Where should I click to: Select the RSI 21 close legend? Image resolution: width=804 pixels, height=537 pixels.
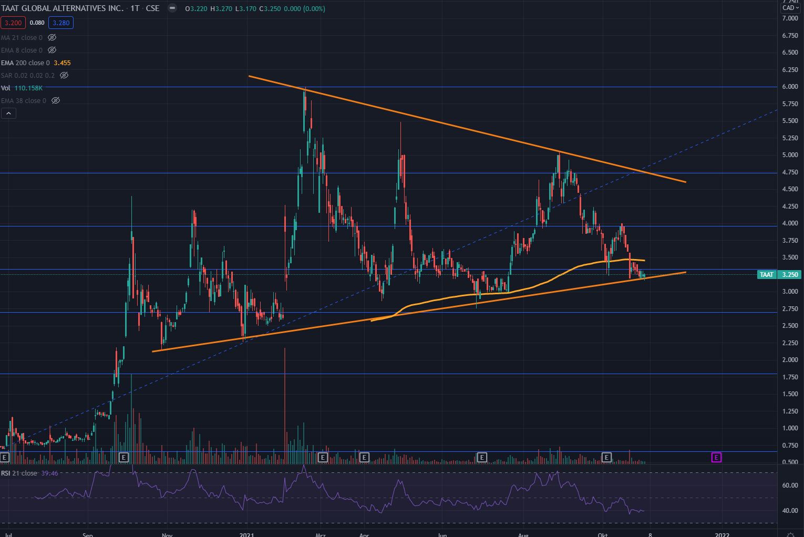point(19,473)
